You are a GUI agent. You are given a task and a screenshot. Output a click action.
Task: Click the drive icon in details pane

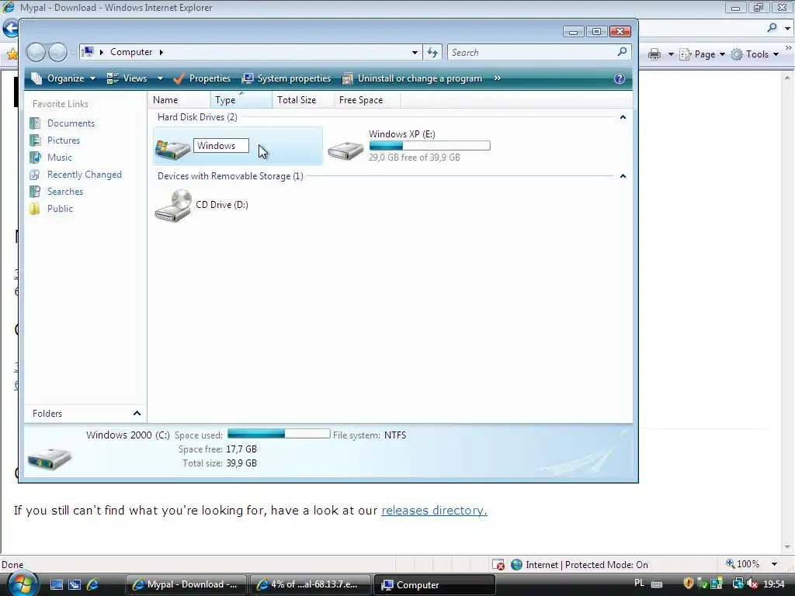click(49, 459)
